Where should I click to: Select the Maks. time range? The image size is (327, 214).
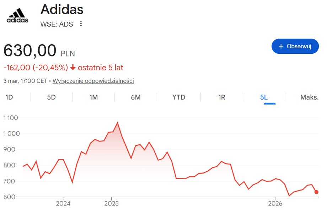pos(309,97)
